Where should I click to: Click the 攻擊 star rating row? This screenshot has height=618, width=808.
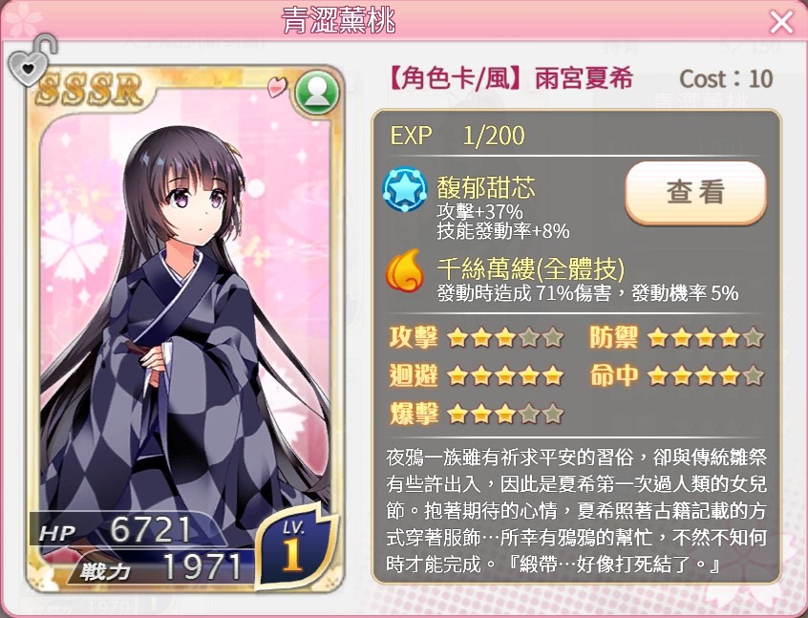[477, 337]
